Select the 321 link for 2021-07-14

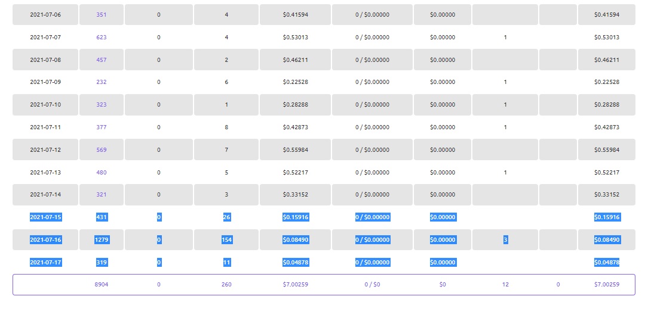pos(102,195)
